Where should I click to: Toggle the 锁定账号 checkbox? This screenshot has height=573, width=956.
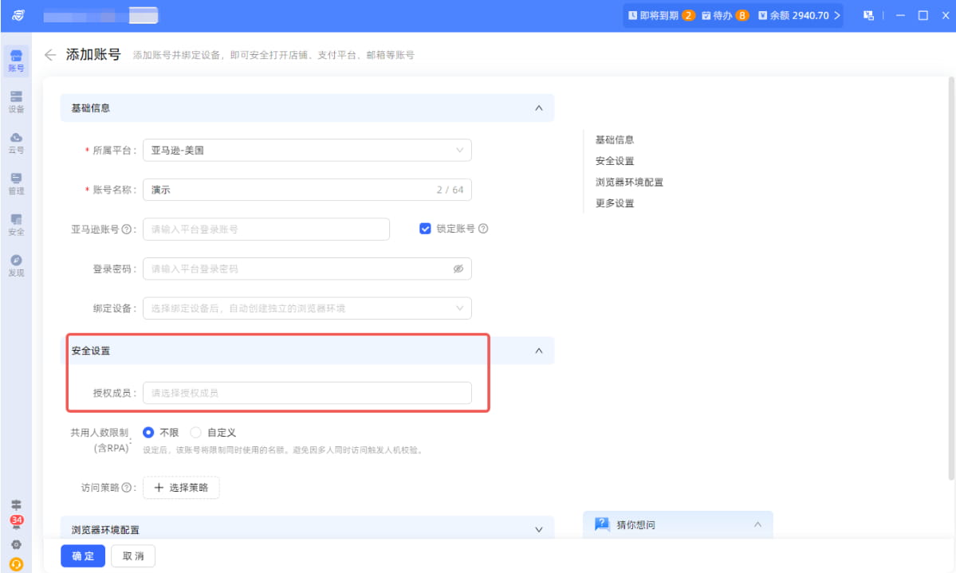click(x=423, y=229)
